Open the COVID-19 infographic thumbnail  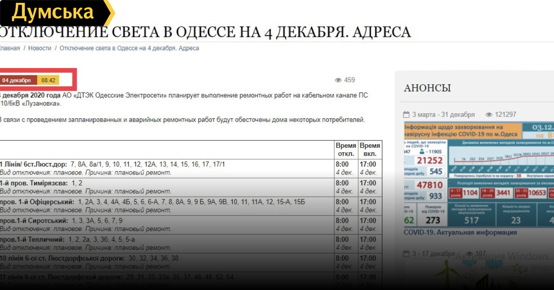[479, 174]
